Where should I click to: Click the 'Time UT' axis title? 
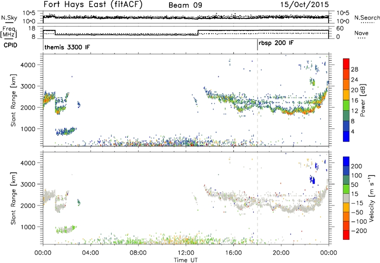pos(186,260)
